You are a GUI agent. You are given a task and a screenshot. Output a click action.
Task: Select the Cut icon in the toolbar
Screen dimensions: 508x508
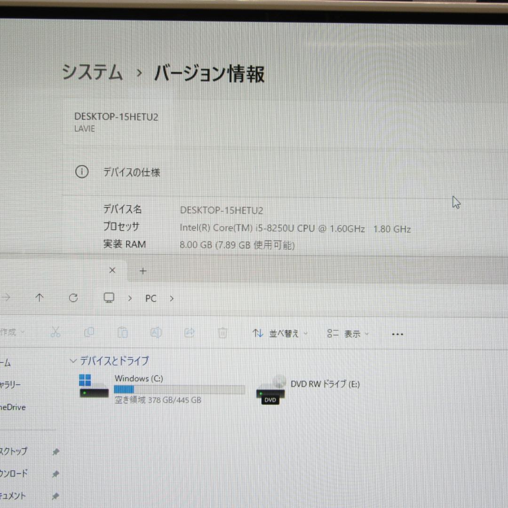56,332
